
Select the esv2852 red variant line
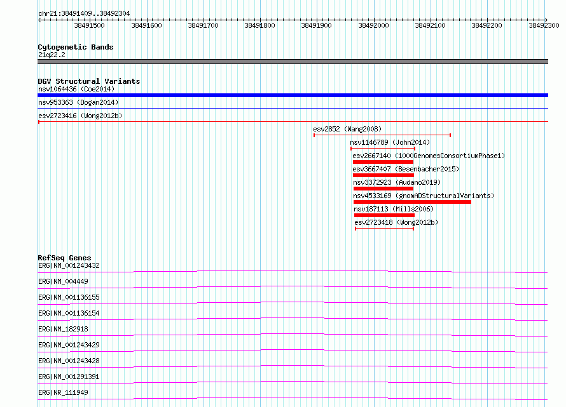click(x=382, y=135)
